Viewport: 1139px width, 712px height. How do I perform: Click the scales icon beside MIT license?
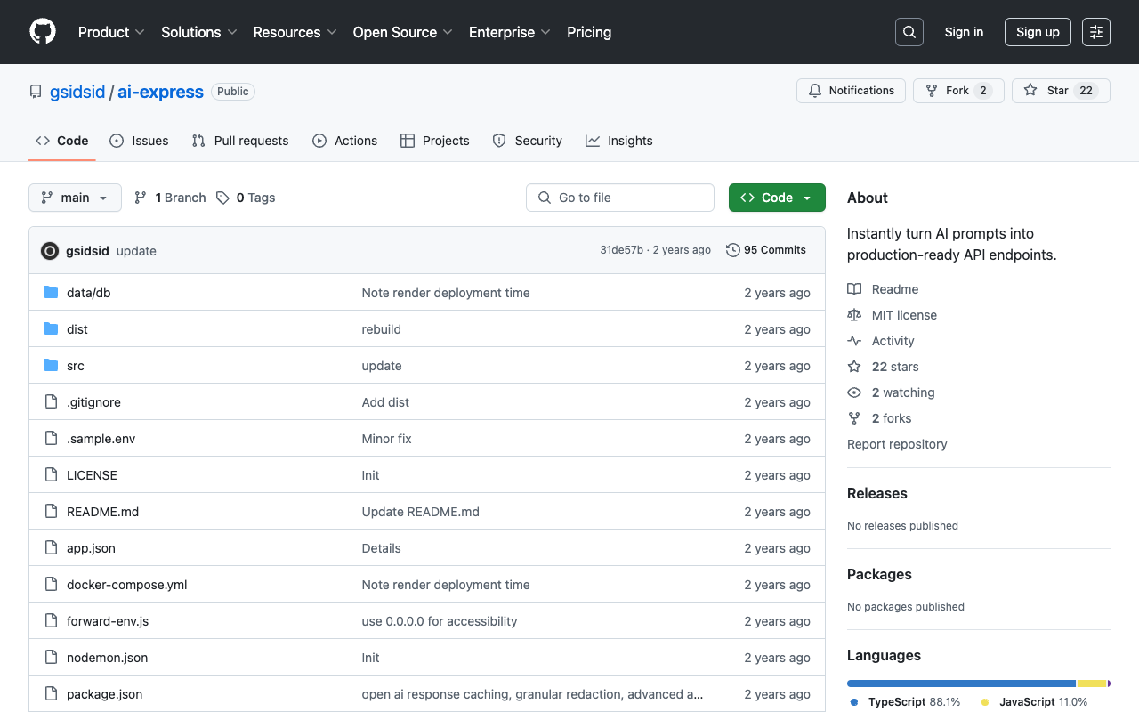[x=854, y=315]
